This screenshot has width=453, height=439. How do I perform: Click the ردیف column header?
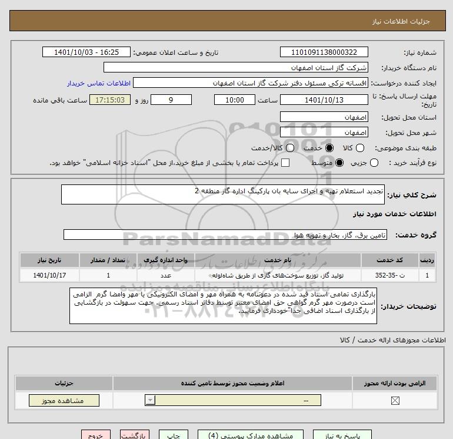(x=427, y=260)
